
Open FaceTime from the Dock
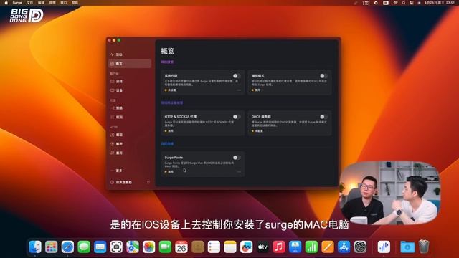165,247
